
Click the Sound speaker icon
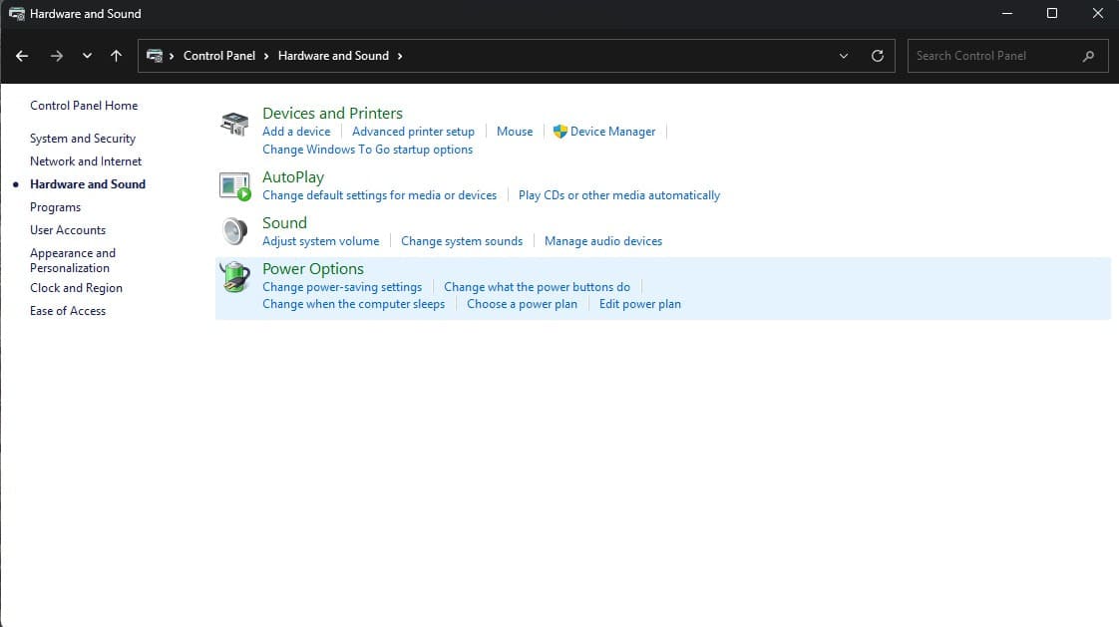(234, 231)
